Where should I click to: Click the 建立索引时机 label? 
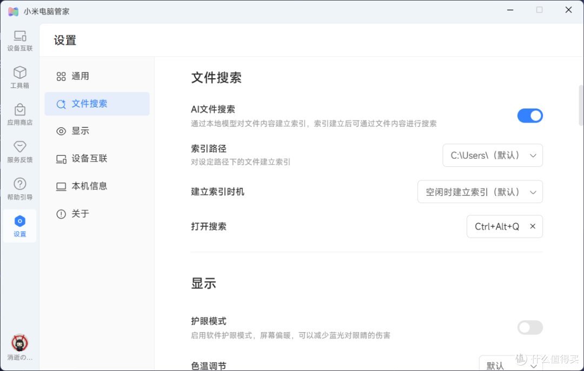217,192
